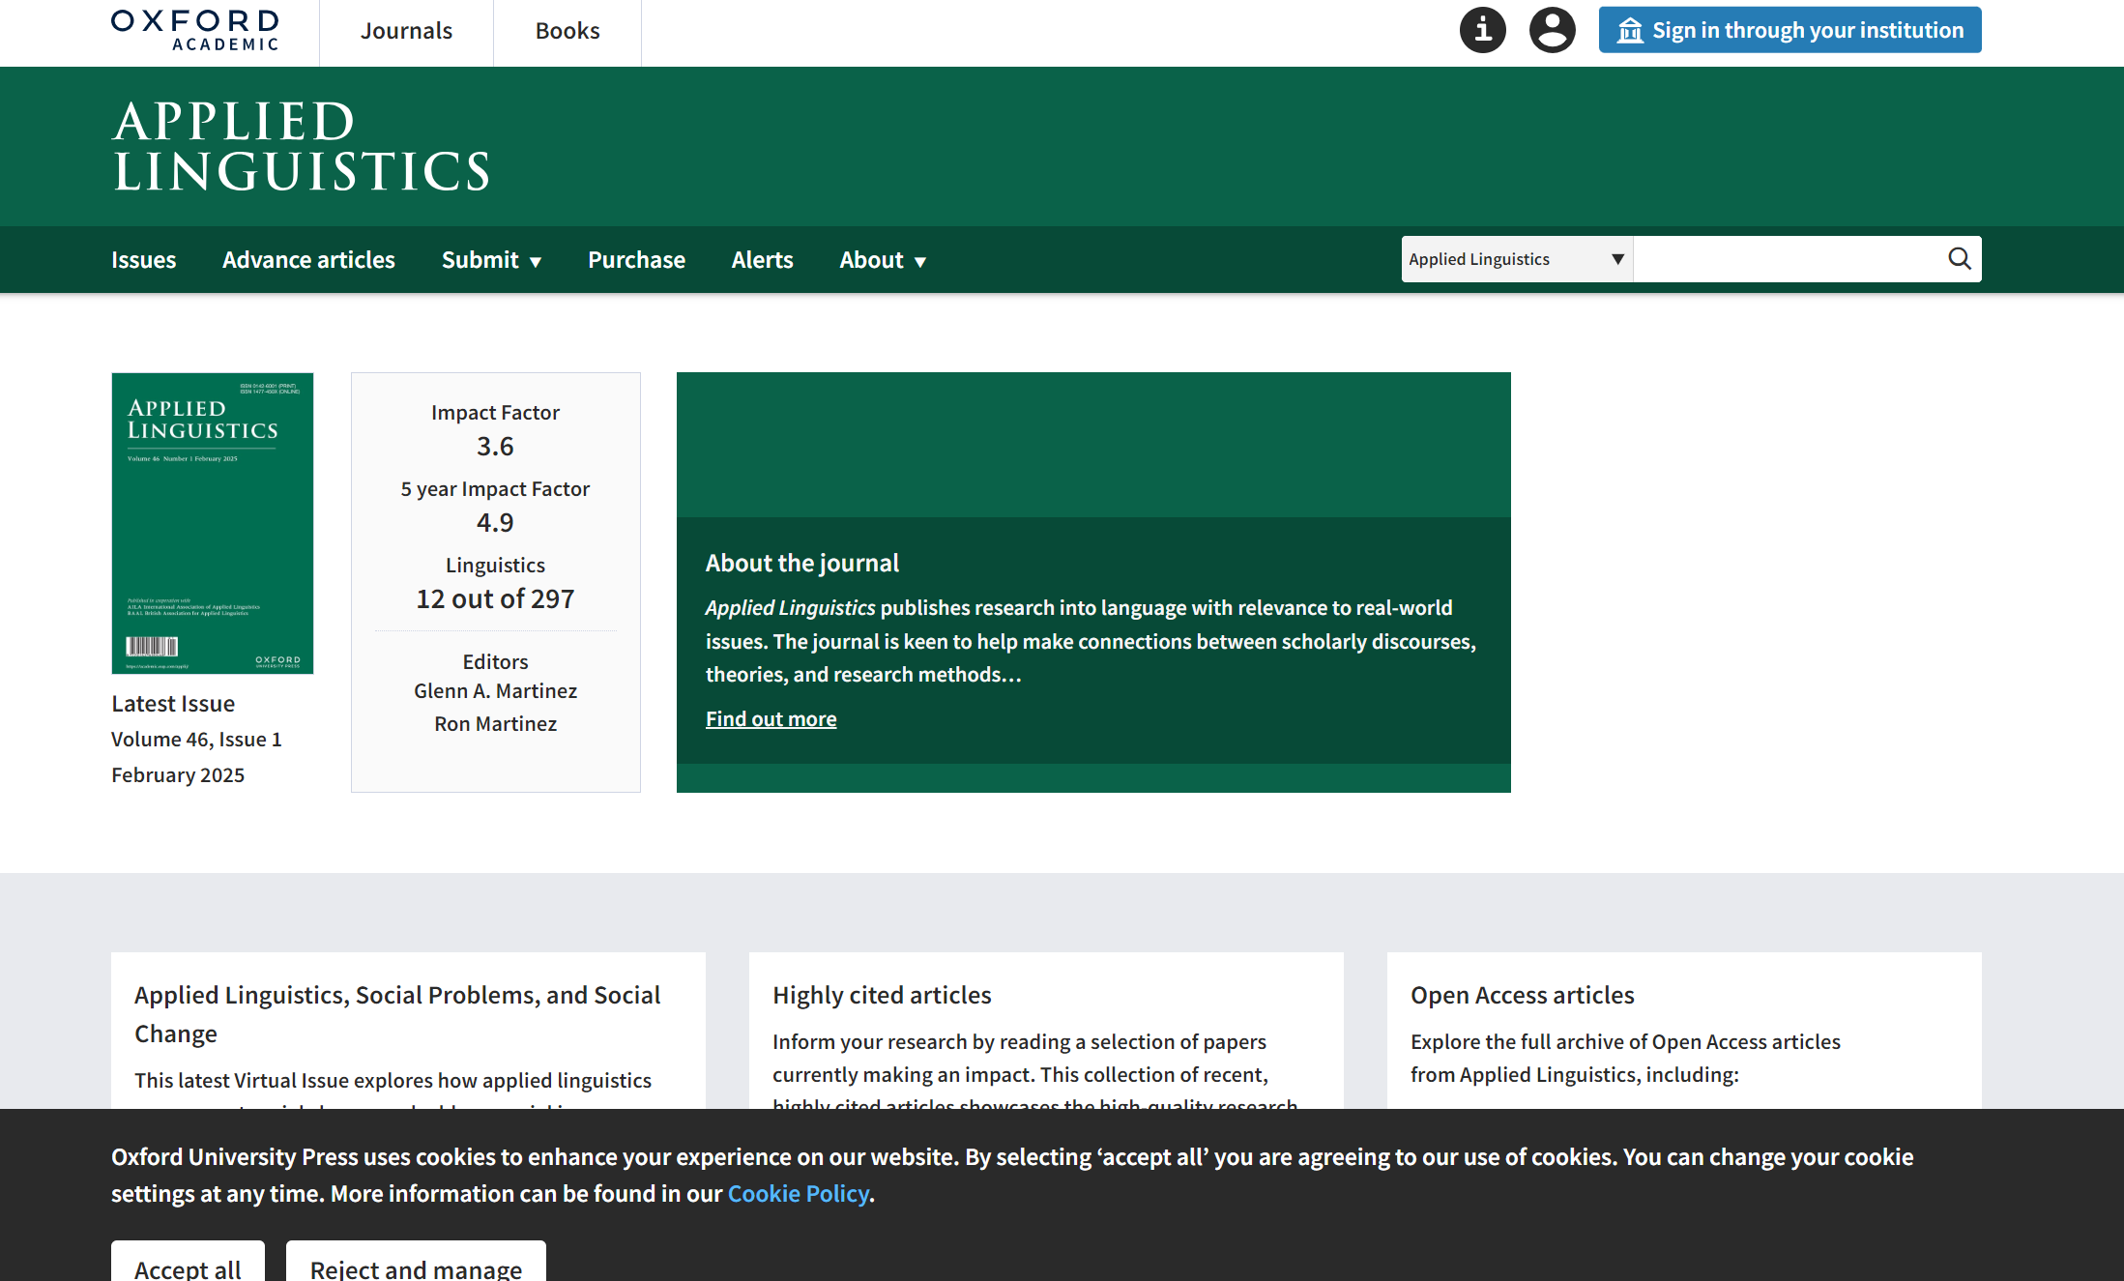2124x1281 pixels.
Task: Click the Latest Issue heading
Action: point(173,704)
